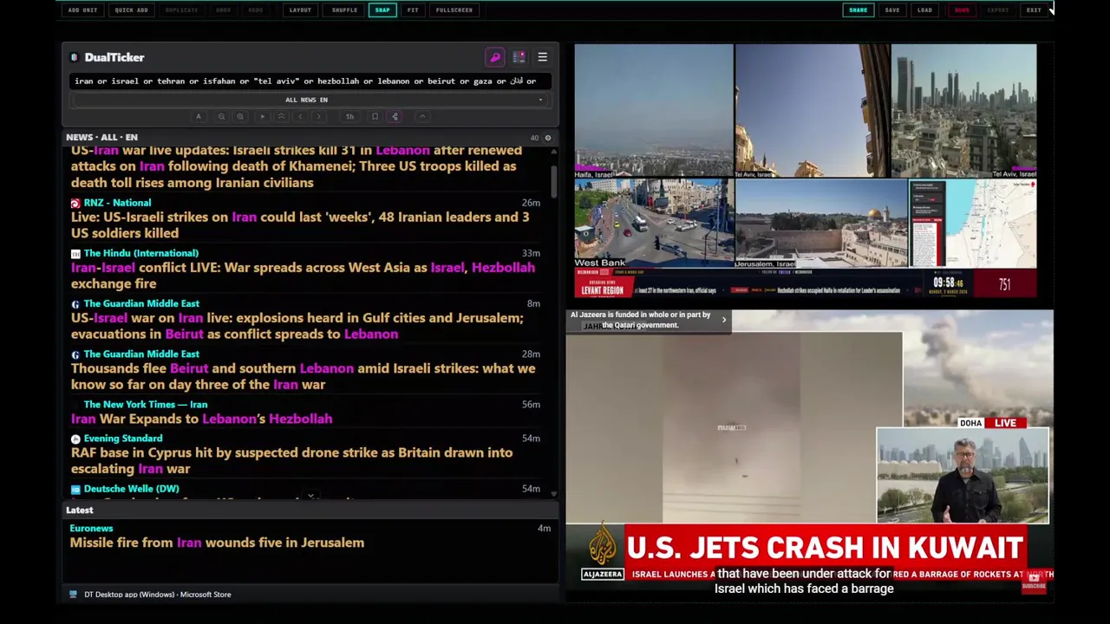
Task: Toggle Fullscreen from the toolbar
Action: click(x=454, y=10)
